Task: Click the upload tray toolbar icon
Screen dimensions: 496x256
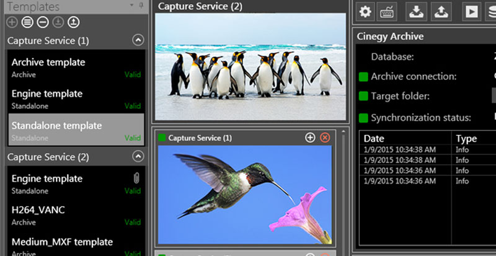Action: click(x=441, y=12)
